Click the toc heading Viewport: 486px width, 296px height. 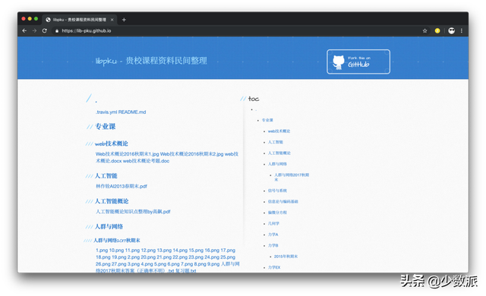click(x=254, y=99)
